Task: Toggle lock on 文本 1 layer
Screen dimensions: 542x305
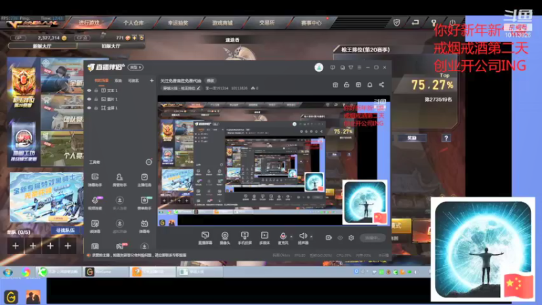Action: (x=96, y=91)
